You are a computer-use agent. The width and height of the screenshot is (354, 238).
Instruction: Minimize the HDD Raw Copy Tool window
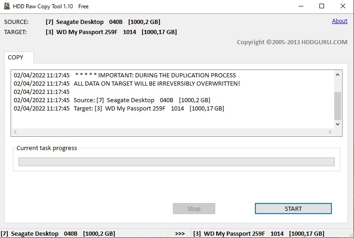301,6
